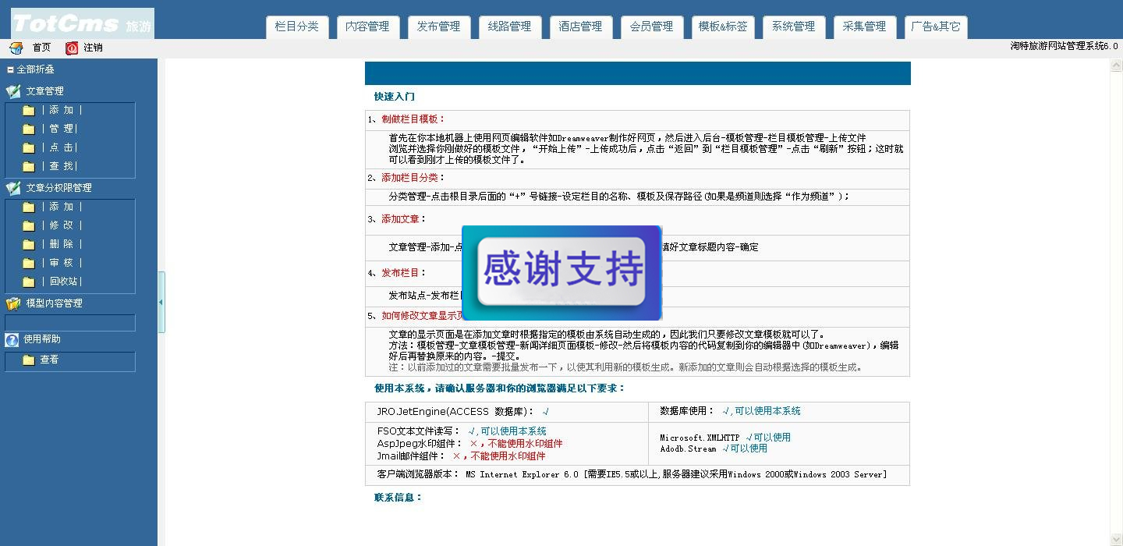Click folder icon beside 查找
Viewport: 1123px width, 546px height.
pos(29,166)
